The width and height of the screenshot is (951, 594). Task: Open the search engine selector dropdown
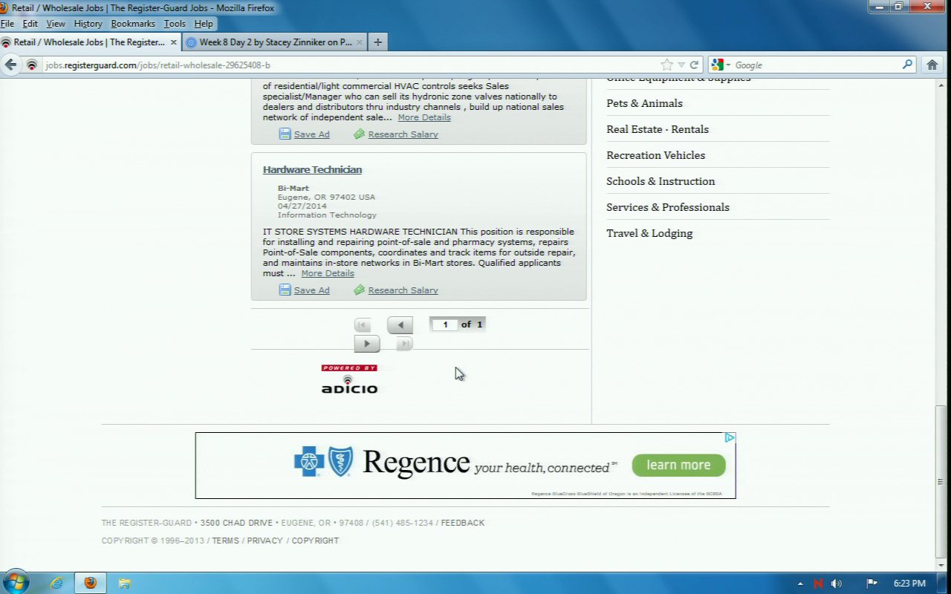pyautogui.click(x=721, y=65)
